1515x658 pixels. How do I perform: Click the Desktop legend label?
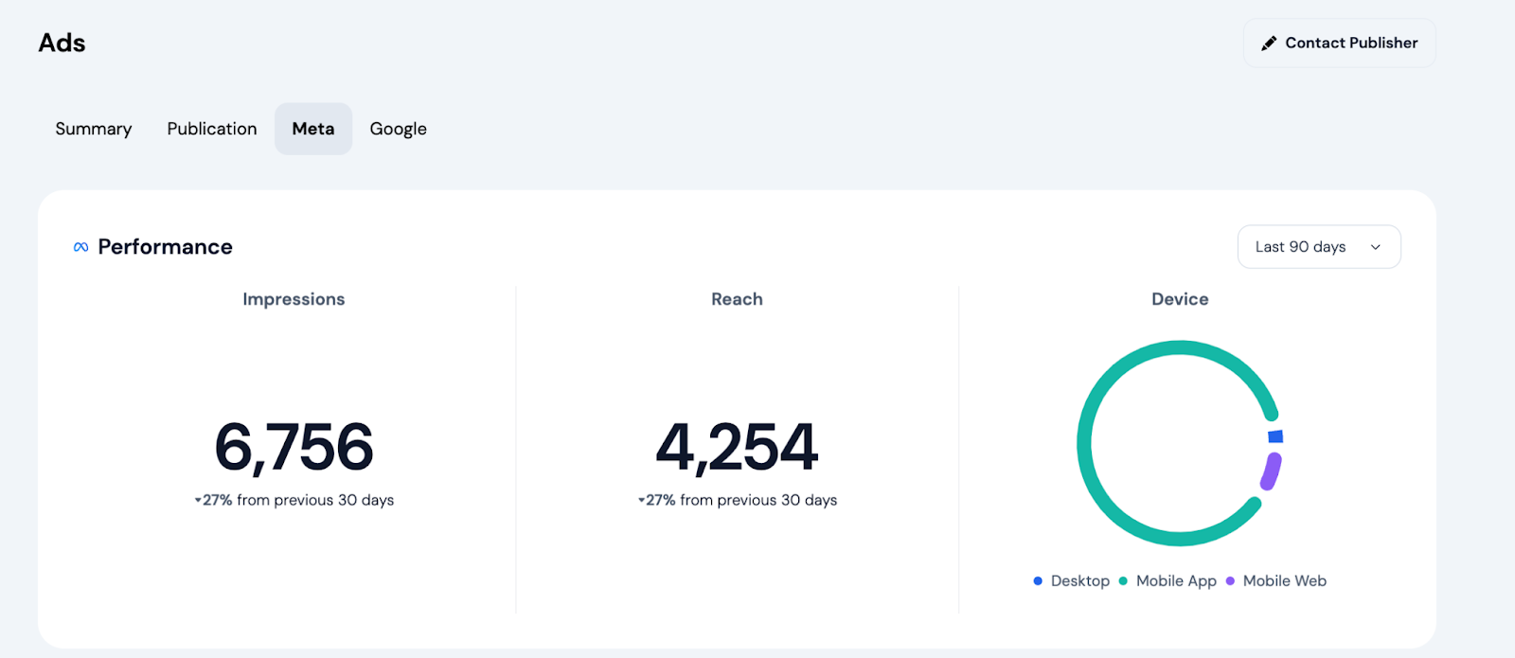pyautogui.click(x=1080, y=581)
